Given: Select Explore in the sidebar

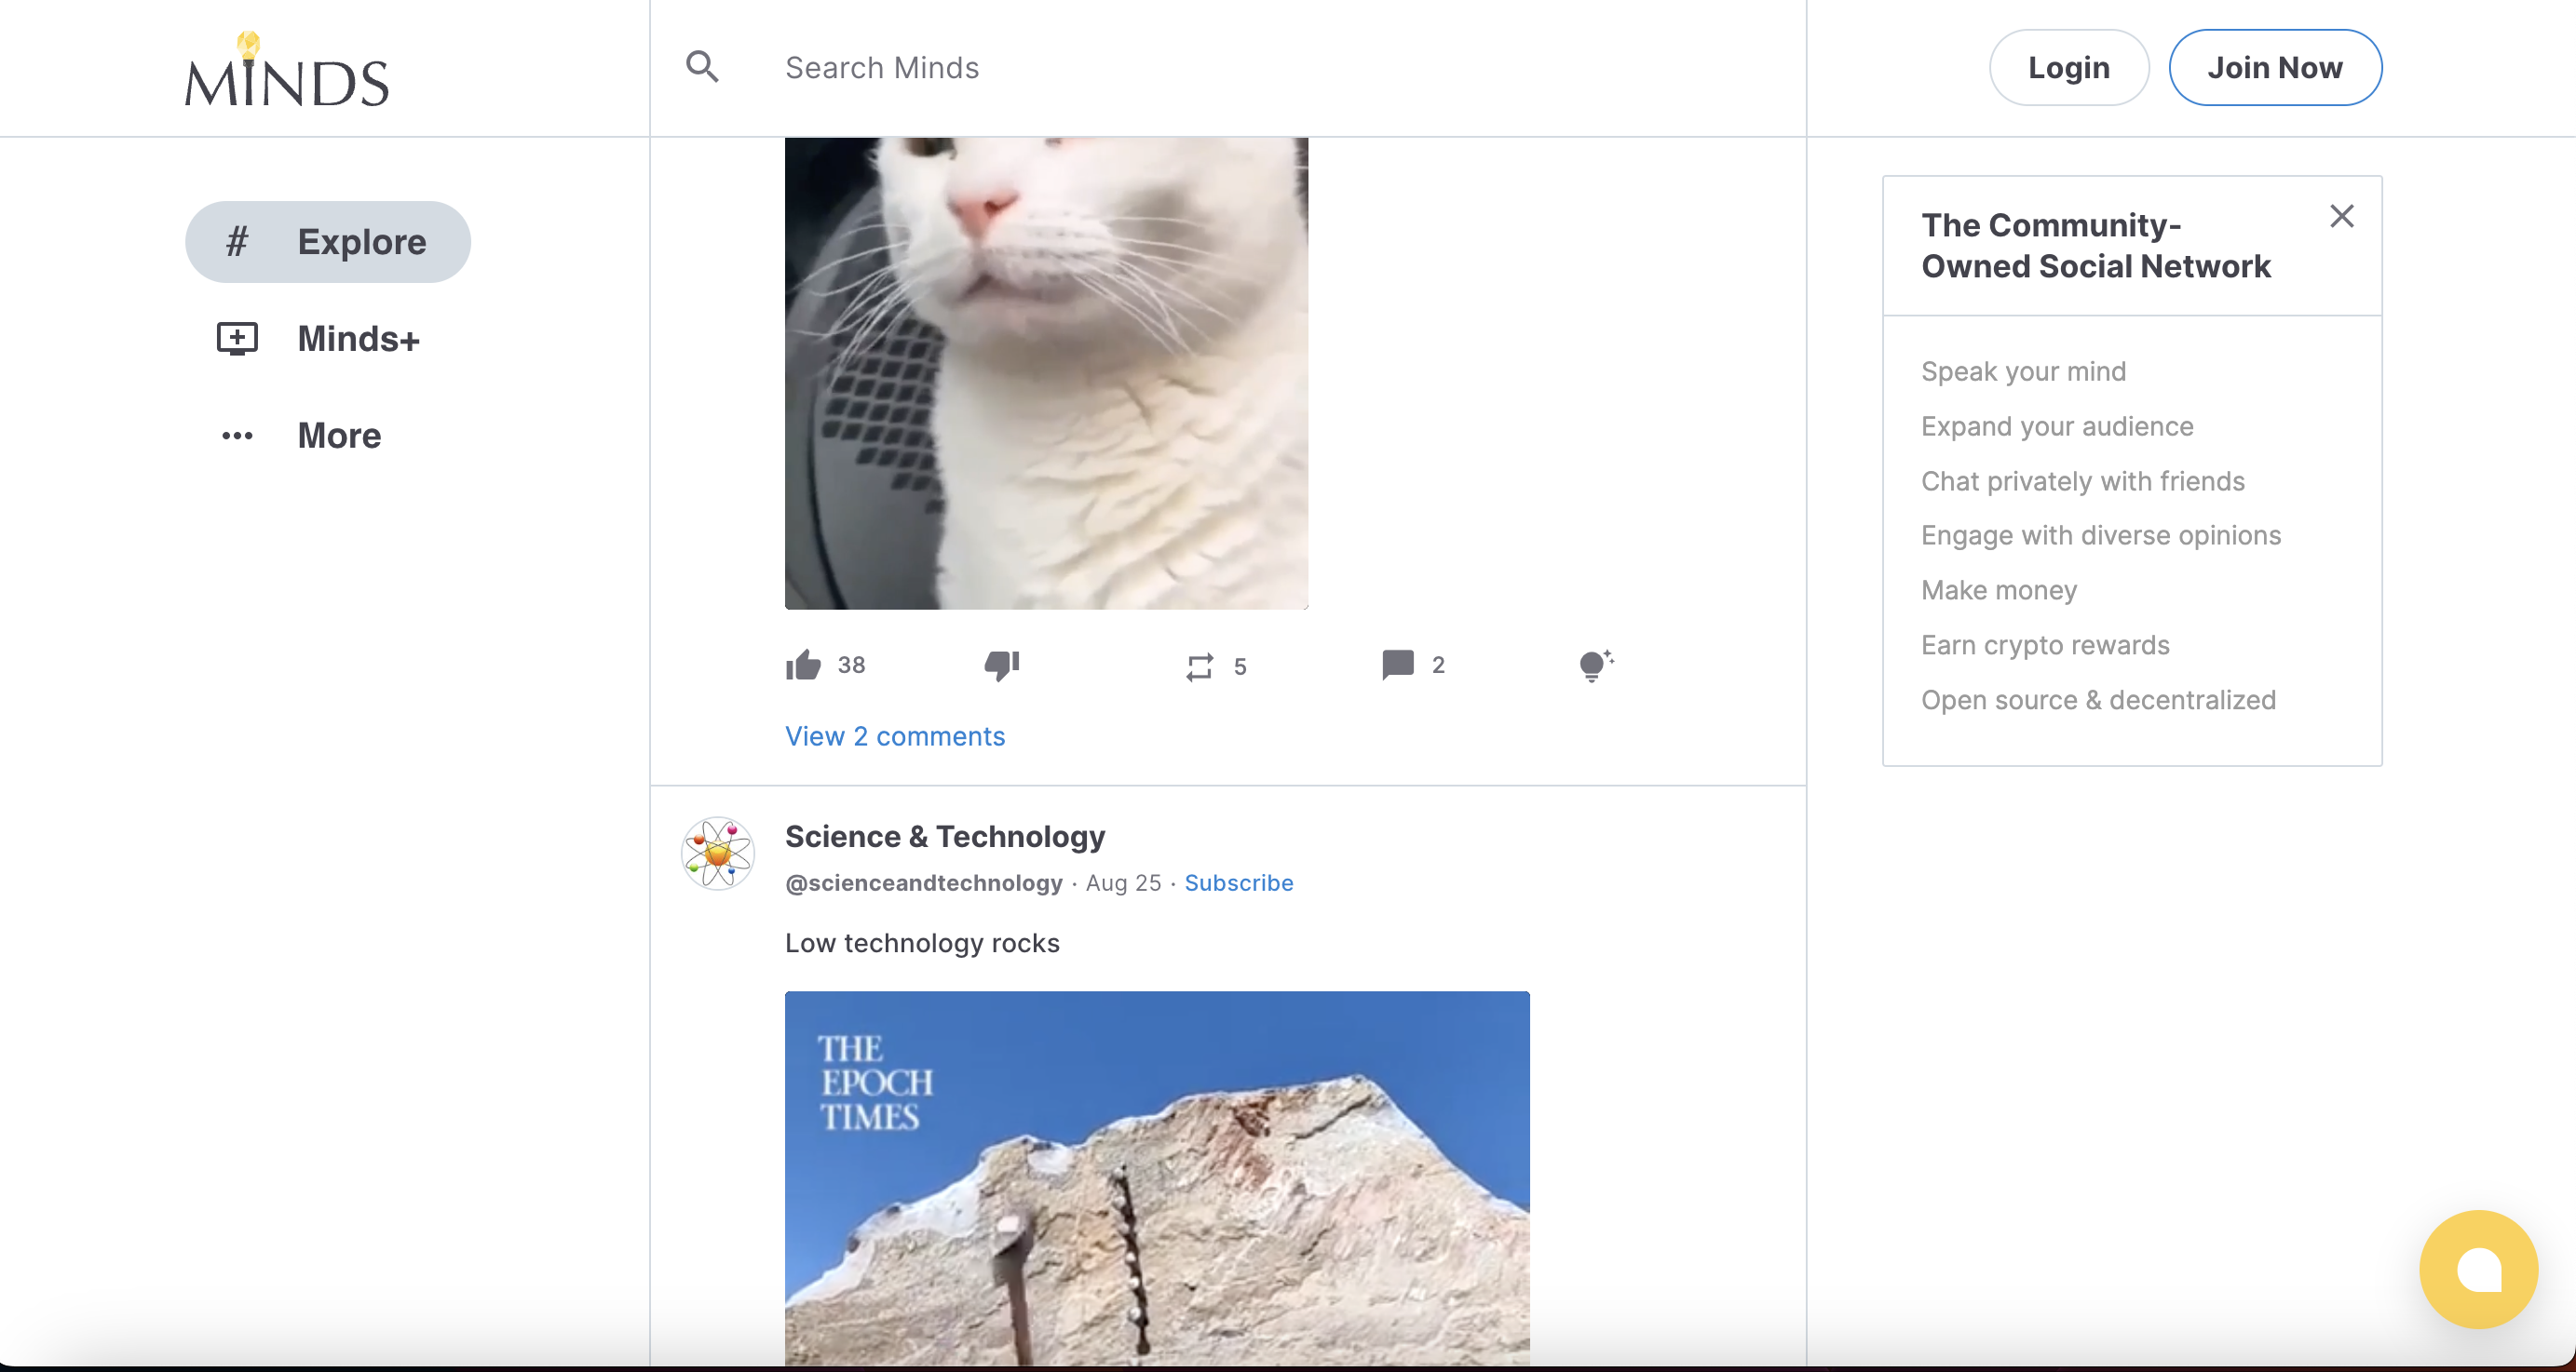Looking at the screenshot, I should 328,242.
